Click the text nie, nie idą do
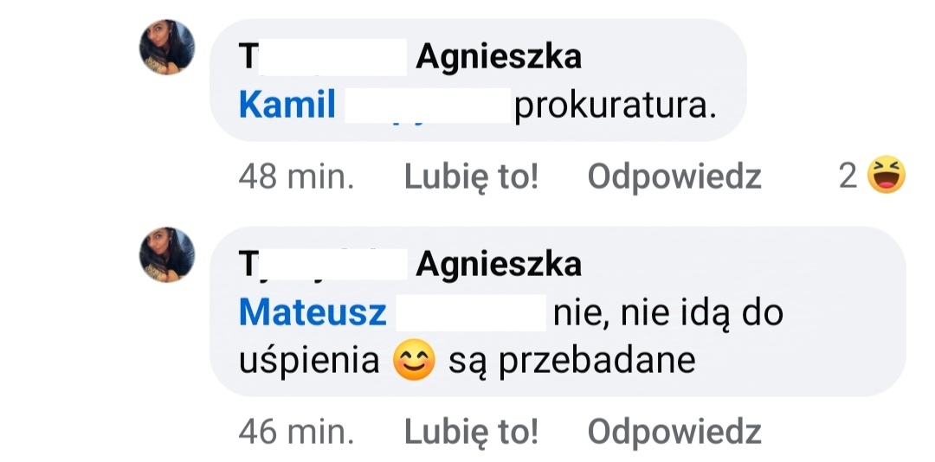The height and width of the screenshot is (462, 935). pos(667,313)
